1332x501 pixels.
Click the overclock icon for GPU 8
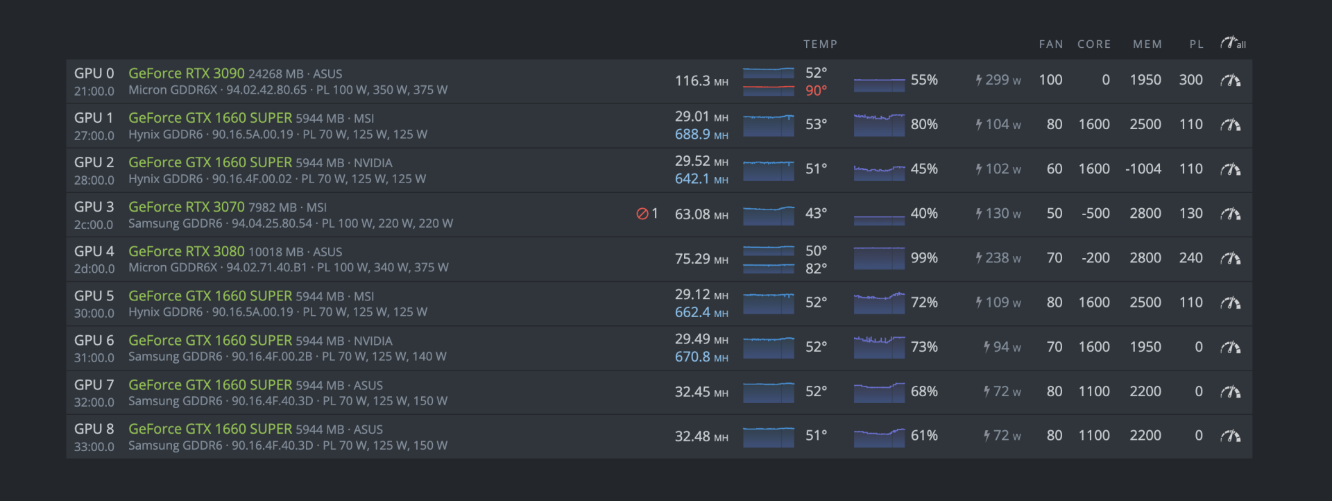(1230, 436)
